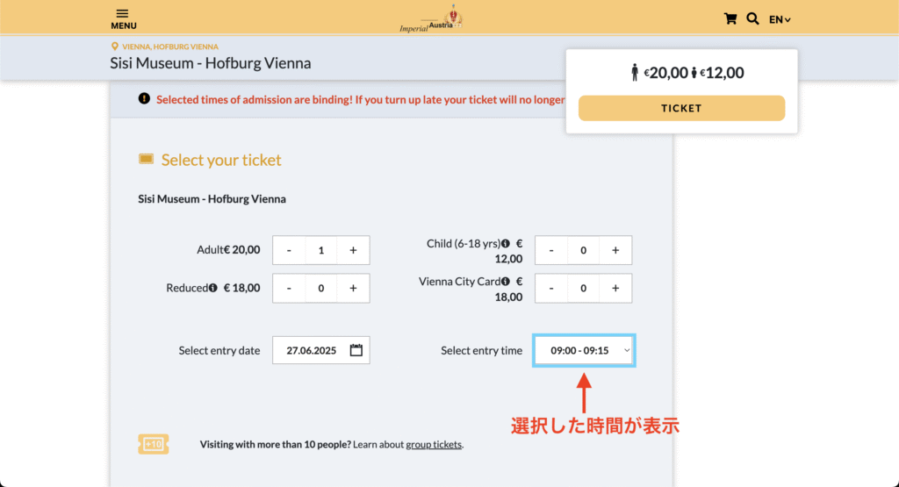Increase Reduced ticket quantity with plus
Screen dimensions: 899x487
pyautogui.click(x=353, y=288)
